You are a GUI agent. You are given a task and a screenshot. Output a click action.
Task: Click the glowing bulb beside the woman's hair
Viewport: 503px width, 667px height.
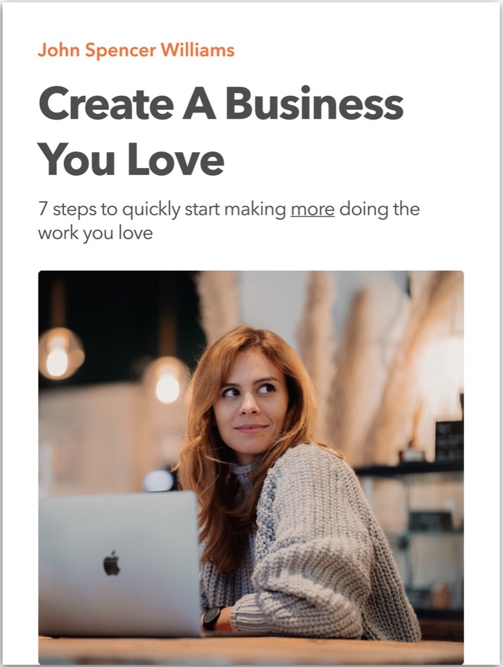(167, 382)
